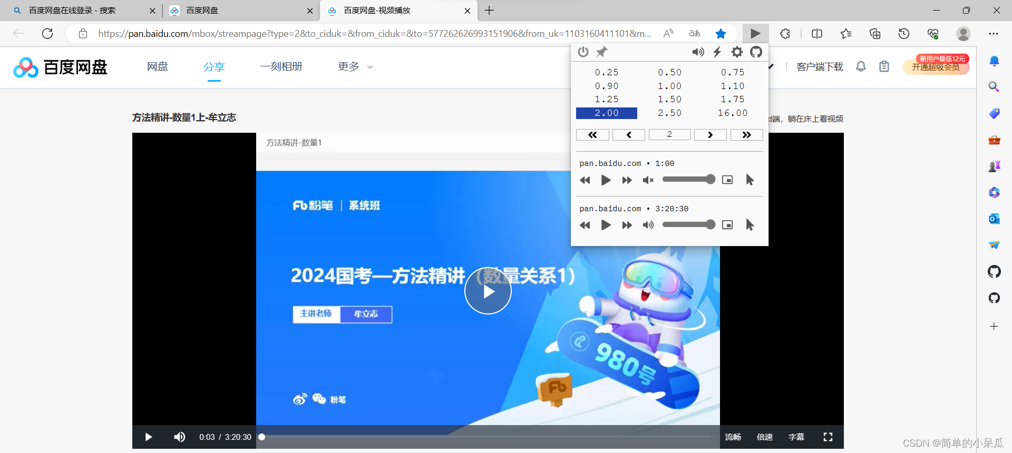Rewind the 1:00 pan.baidu.com video

(585, 180)
